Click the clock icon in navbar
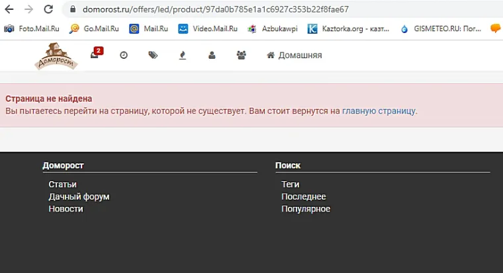 click(x=123, y=56)
